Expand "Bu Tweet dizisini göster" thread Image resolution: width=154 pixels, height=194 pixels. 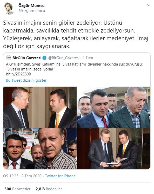26,80
